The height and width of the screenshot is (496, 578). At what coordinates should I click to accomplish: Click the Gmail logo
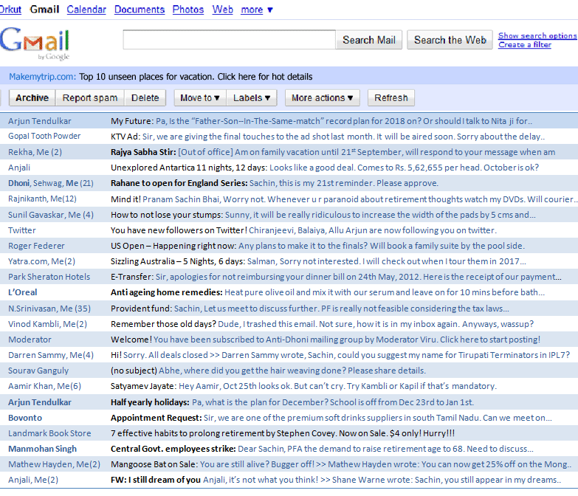pos(35,42)
